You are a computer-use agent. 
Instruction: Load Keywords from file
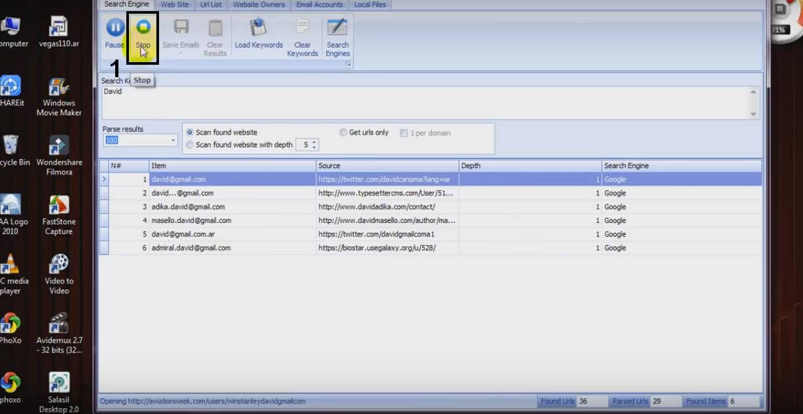tap(259, 33)
